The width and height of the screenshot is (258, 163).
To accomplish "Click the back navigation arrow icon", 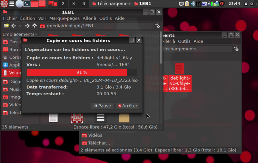I will (x=14, y=26).
